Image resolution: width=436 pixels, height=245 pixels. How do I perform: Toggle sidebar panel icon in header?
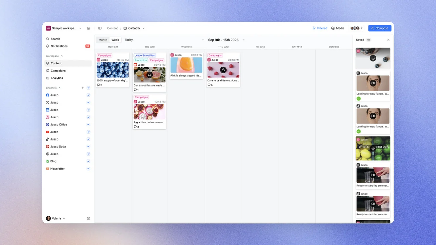point(100,28)
